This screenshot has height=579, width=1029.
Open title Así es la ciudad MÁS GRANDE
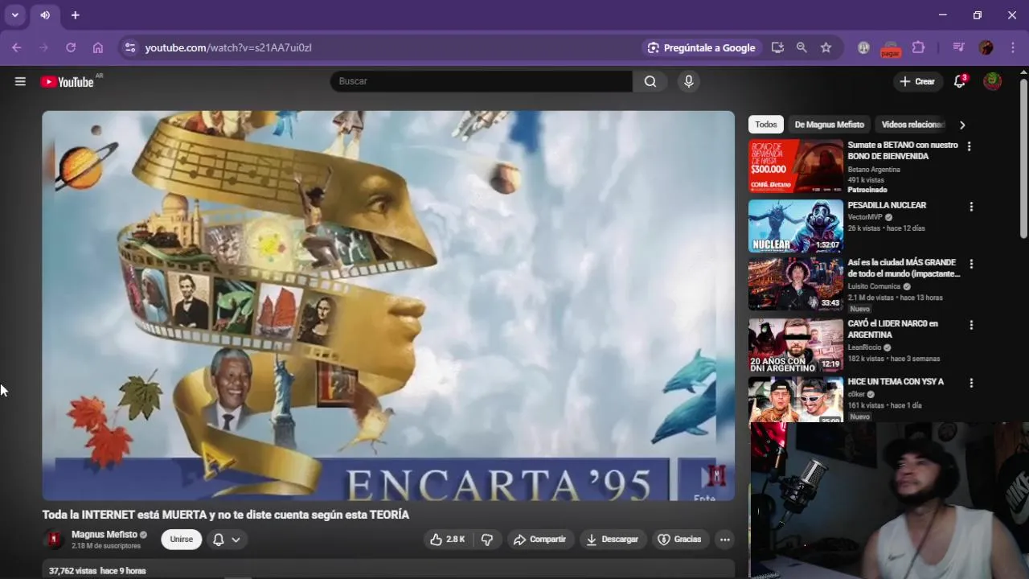pyautogui.click(x=904, y=268)
